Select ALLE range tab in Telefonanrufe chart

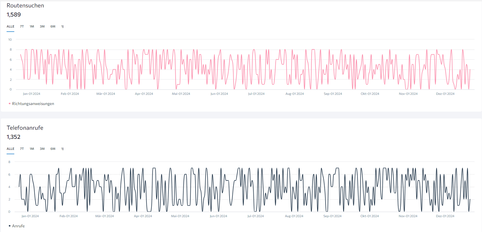tap(10, 149)
